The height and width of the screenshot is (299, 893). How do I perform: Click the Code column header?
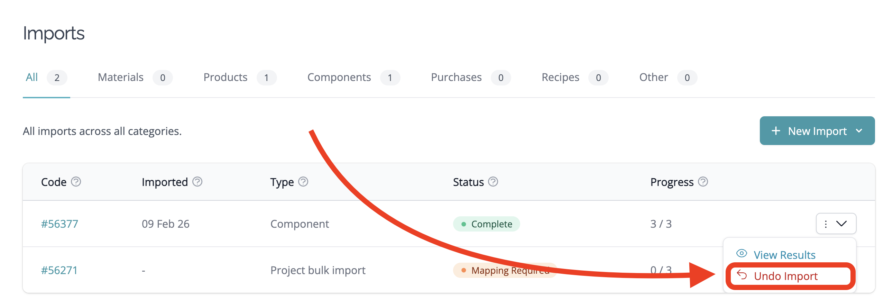(54, 182)
